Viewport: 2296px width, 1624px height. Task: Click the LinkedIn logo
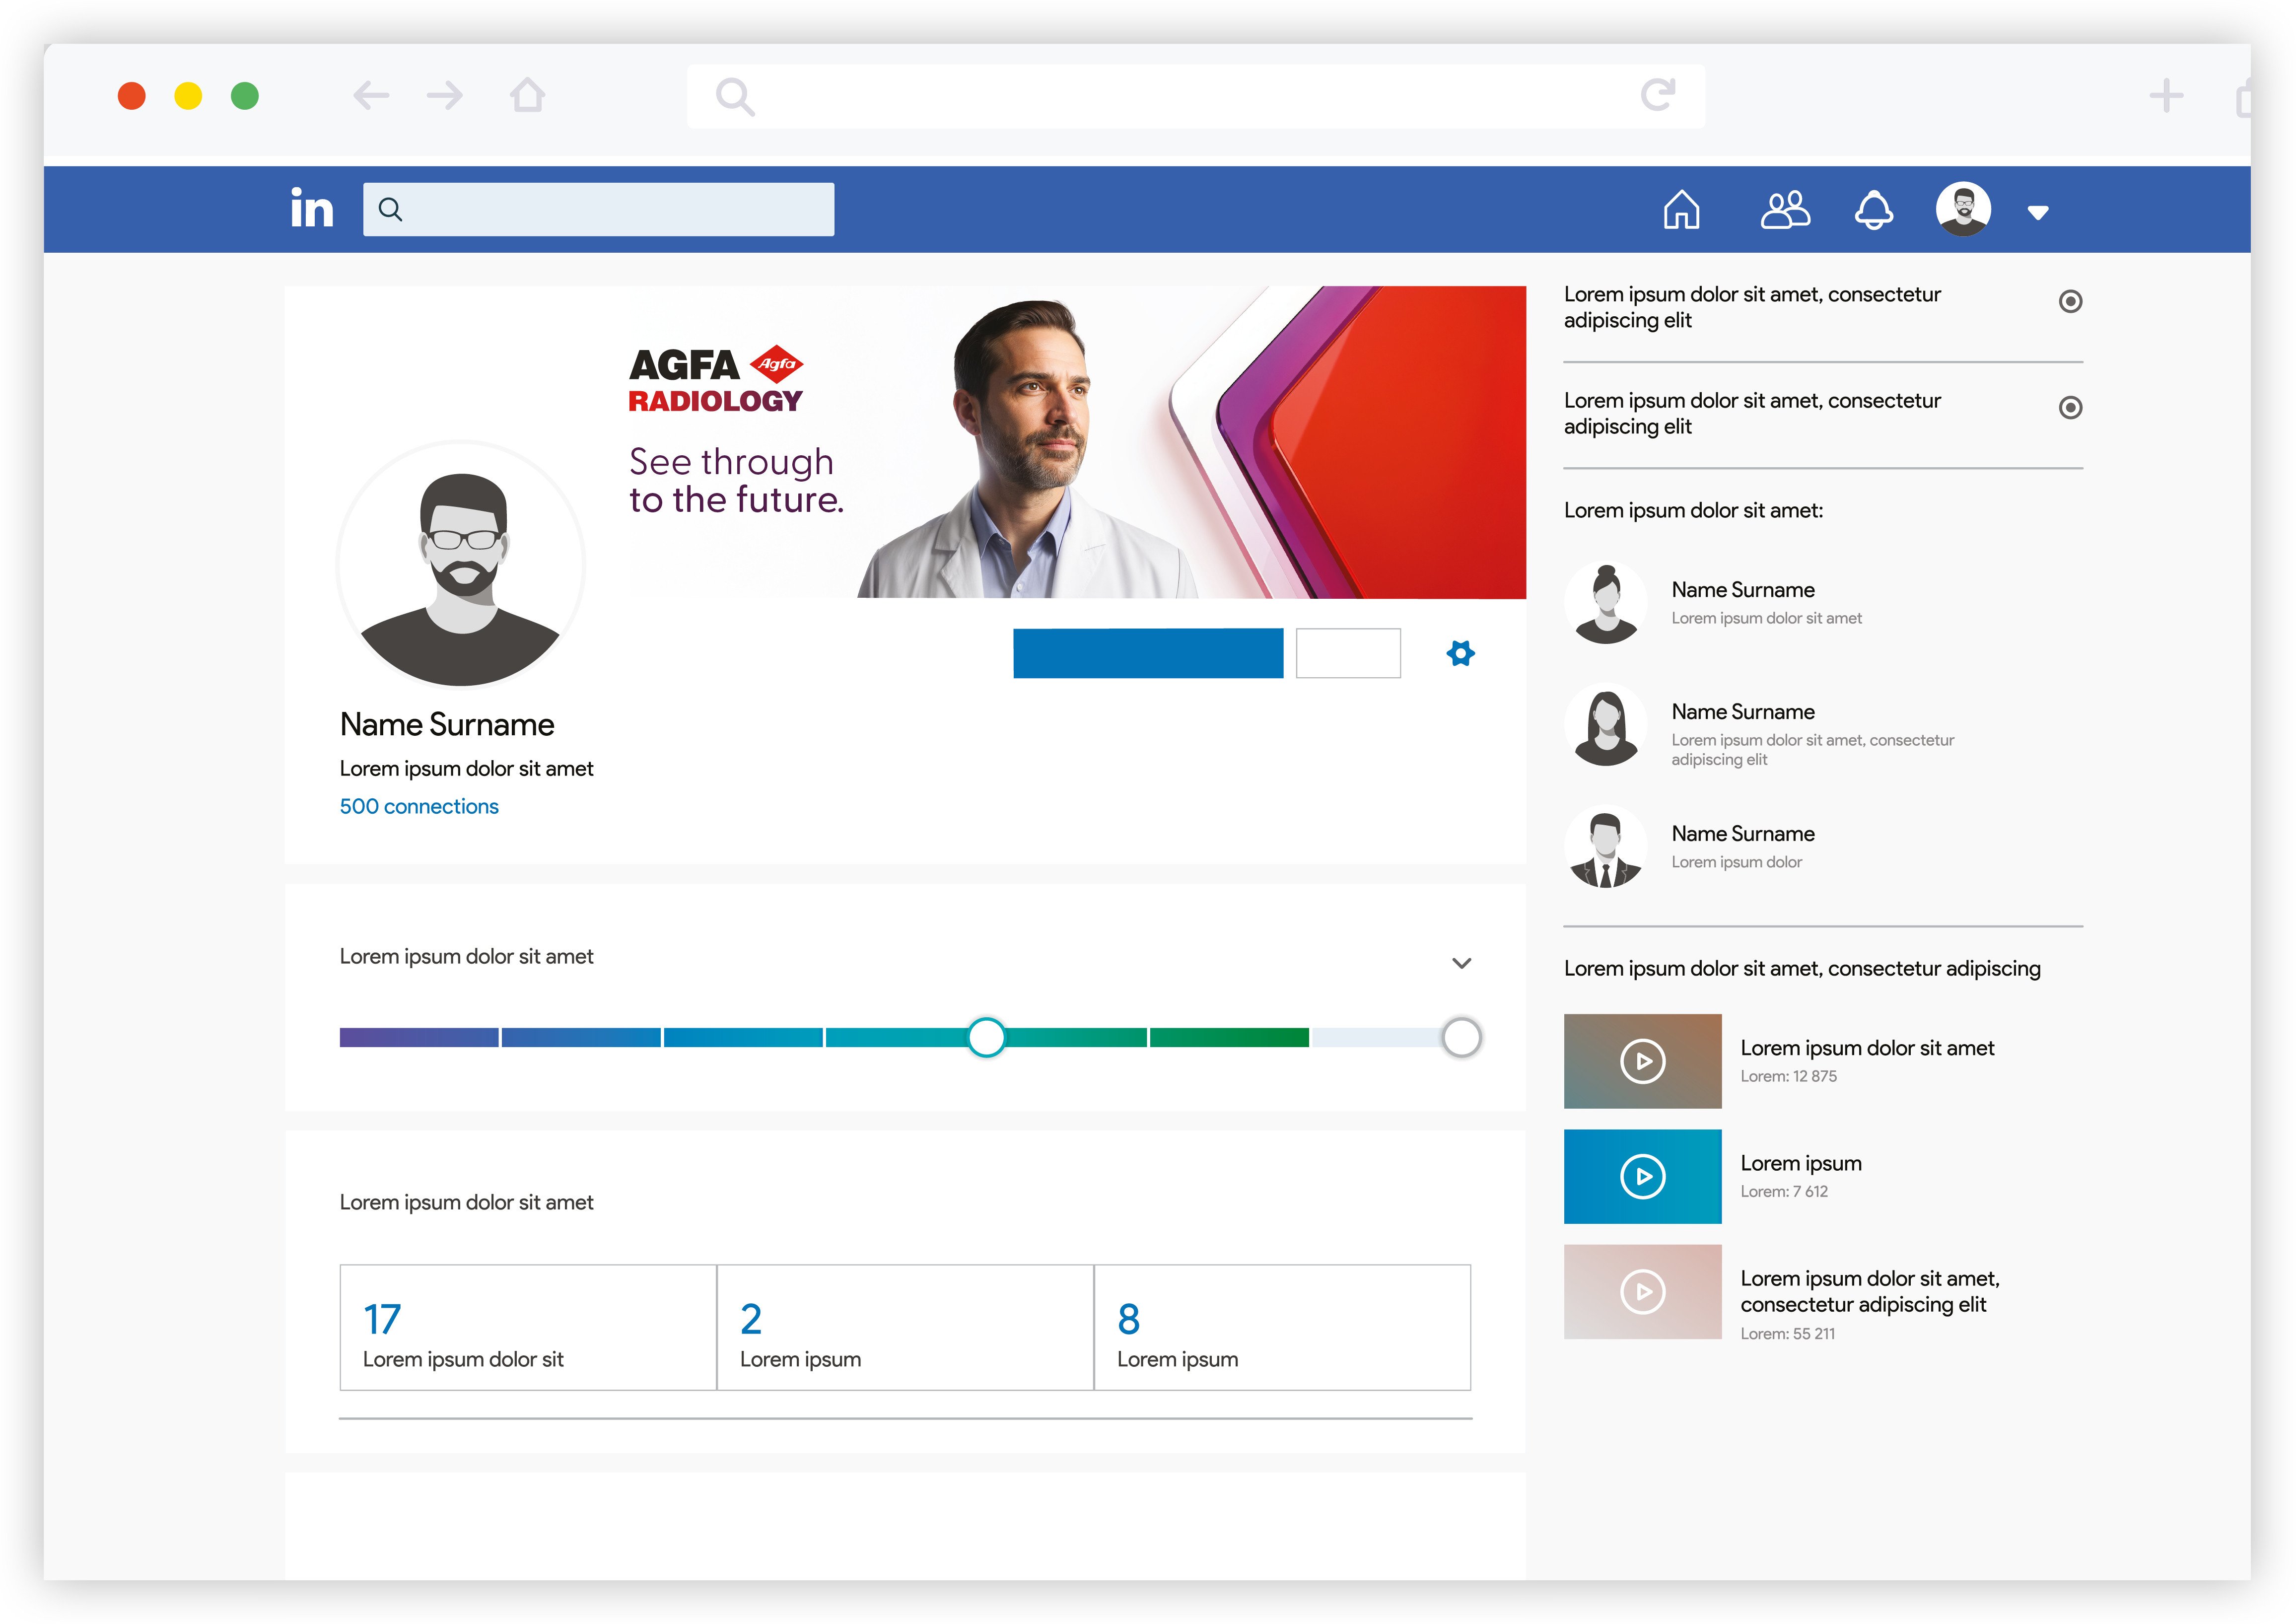(x=312, y=208)
